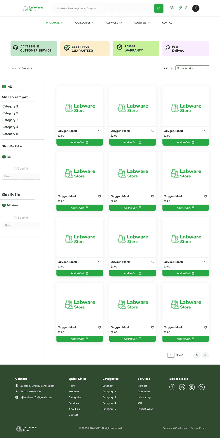Open the Sort by Recommended dropdown
The height and width of the screenshot is (438, 220).
click(x=192, y=68)
